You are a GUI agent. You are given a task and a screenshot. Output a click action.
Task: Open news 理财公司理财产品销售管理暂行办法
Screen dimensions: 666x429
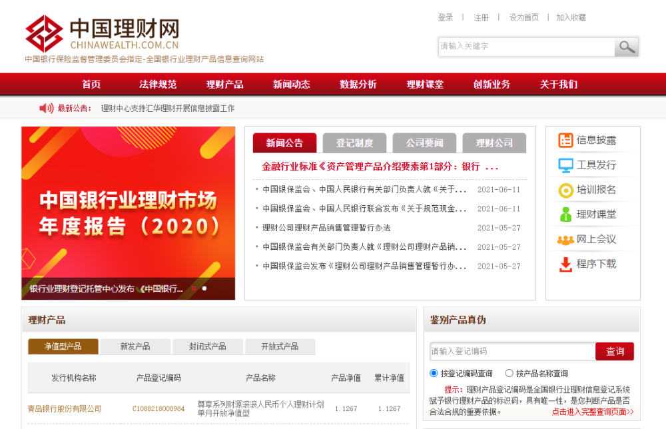point(326,228)
